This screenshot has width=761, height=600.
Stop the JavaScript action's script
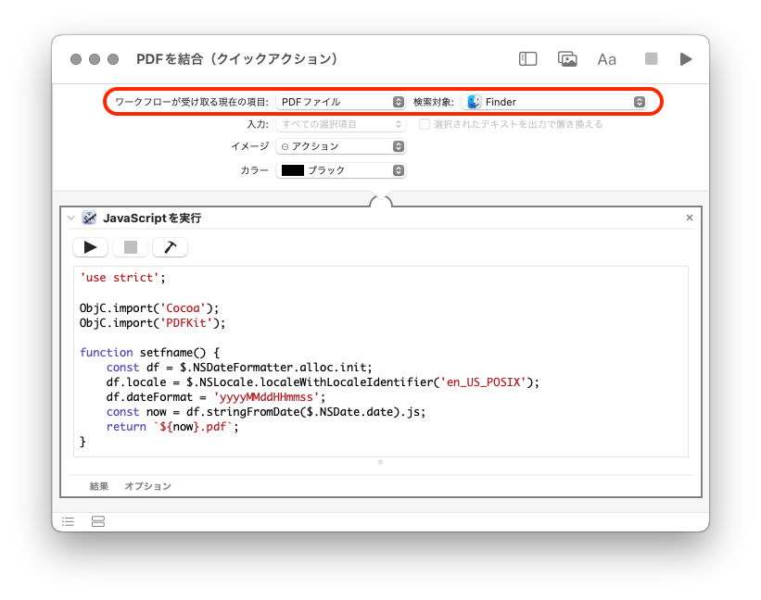130,247
